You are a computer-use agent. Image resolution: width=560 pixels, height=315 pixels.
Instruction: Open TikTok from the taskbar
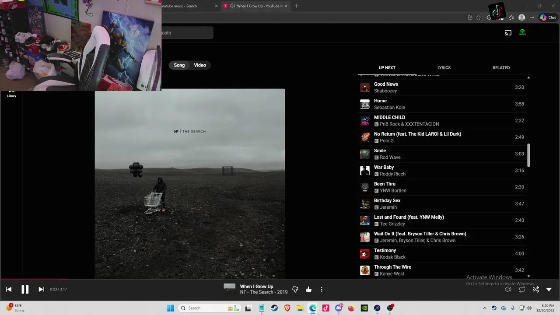coord(325,308)
